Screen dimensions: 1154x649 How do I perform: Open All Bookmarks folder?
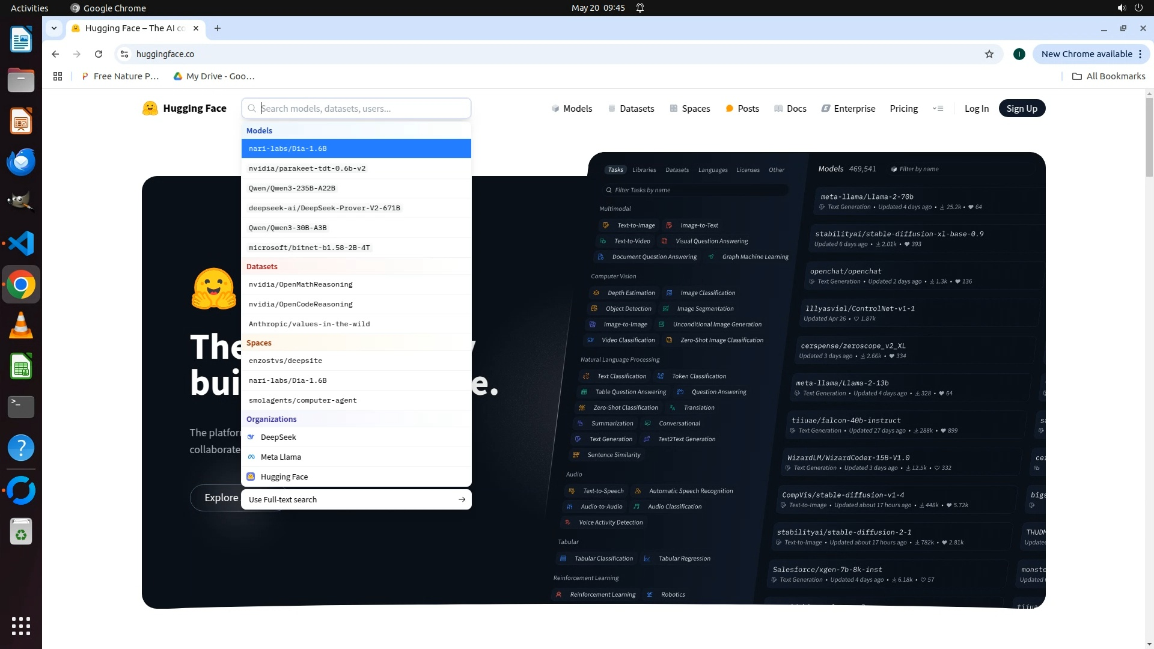1108,76
